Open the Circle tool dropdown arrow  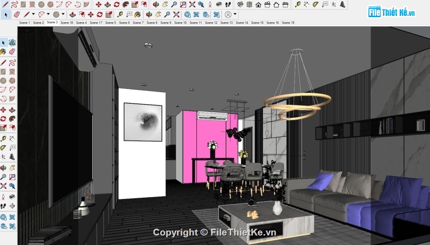(x=63, y=14)
